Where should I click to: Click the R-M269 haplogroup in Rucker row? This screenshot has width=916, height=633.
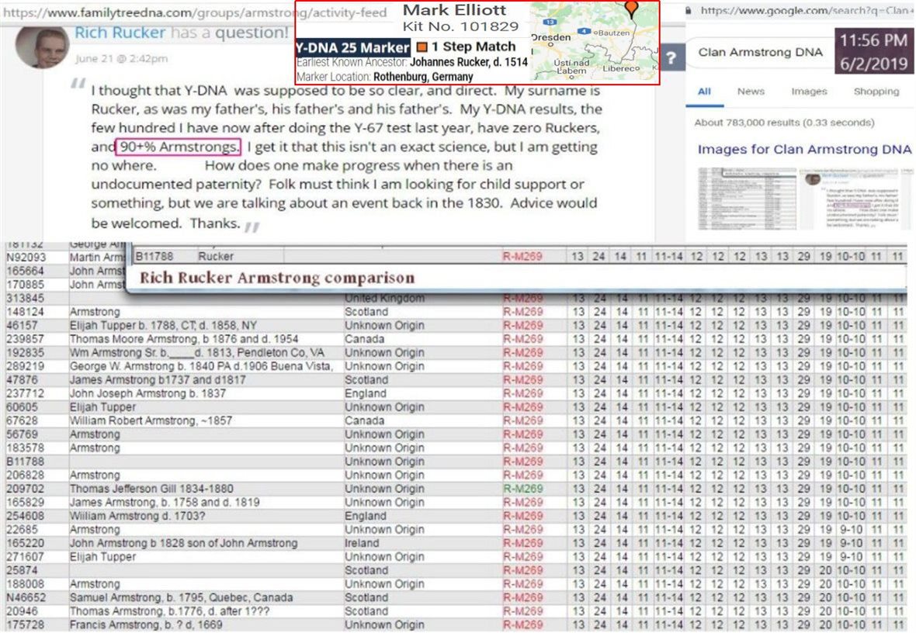522,256
